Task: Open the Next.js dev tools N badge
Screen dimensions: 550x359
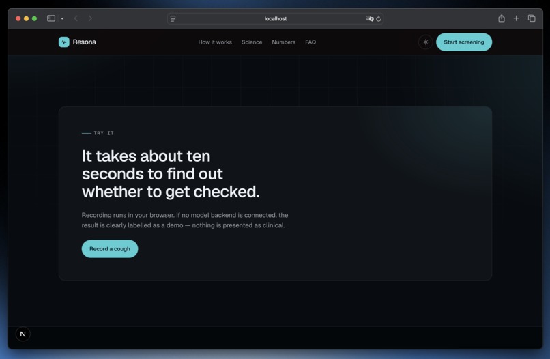Action: coord(23,334)
